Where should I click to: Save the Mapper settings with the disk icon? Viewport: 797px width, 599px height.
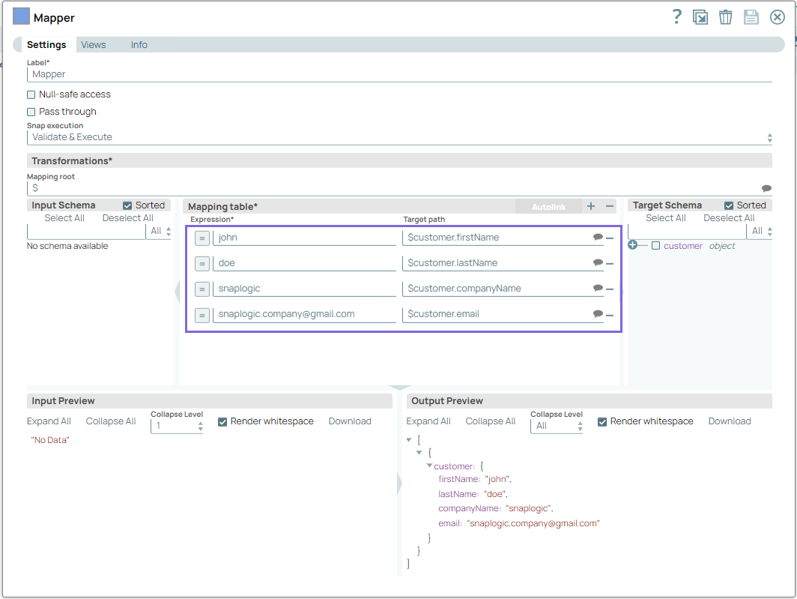point(751,16)
